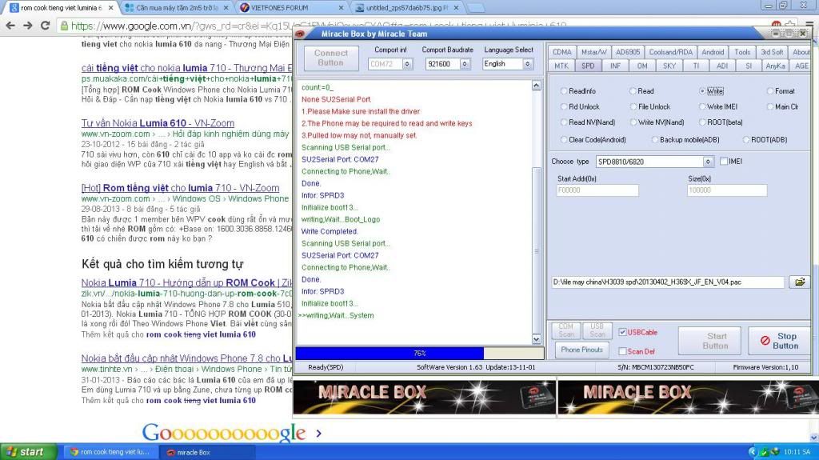The width and height of the screenshot is (819, 460).
Task: Click the COM Scan button
Action: [x=565, y=330]
